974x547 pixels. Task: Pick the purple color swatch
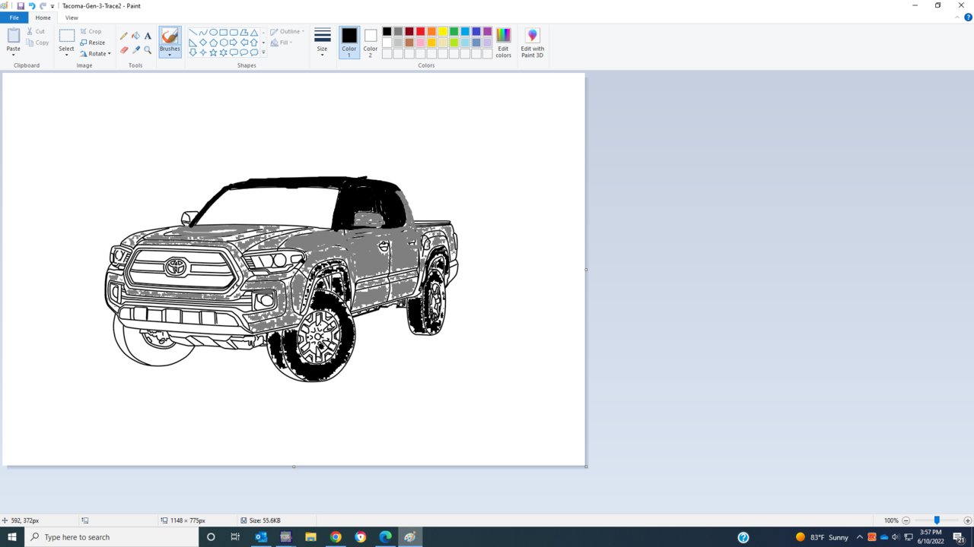(x=487, y=31)
